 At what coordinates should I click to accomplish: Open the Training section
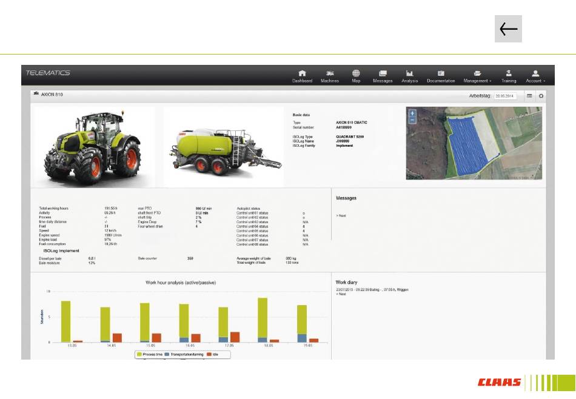(x=509, y=76)
